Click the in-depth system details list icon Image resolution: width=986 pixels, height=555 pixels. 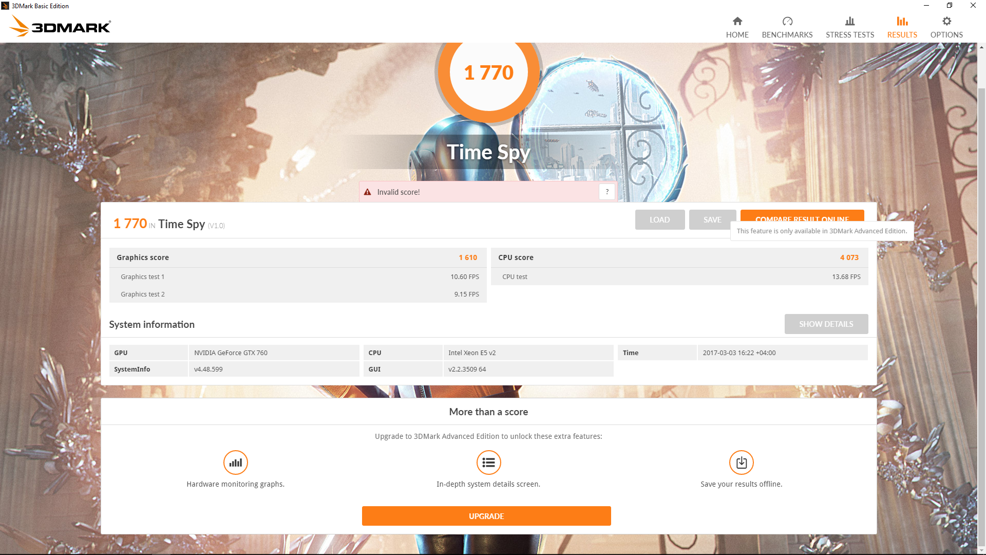[488, 462]
